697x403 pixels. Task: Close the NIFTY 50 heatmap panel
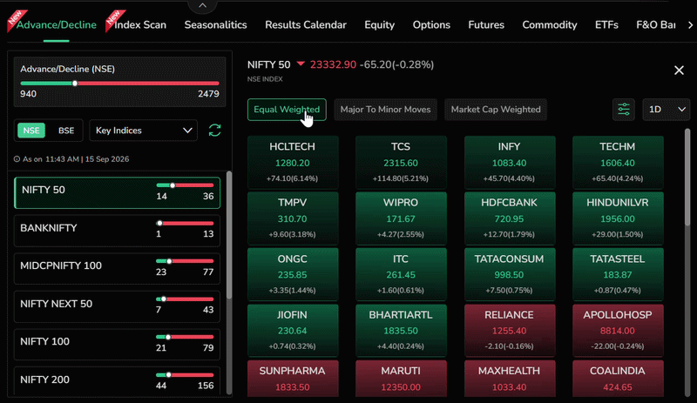click(x=679, y=71)
